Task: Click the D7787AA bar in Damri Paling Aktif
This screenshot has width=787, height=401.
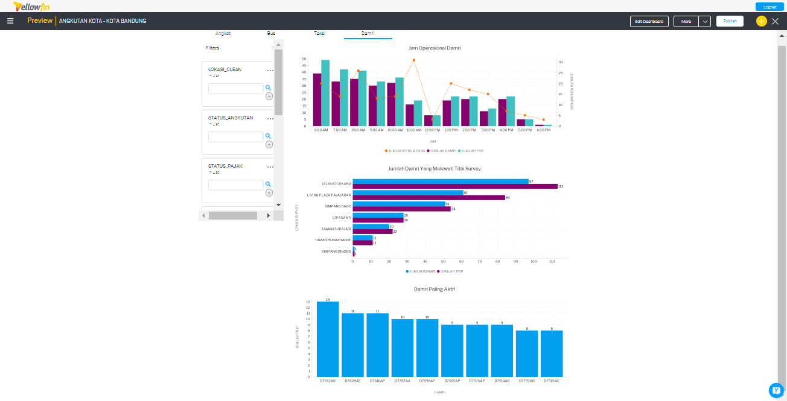Action: [x=403, y=348]
